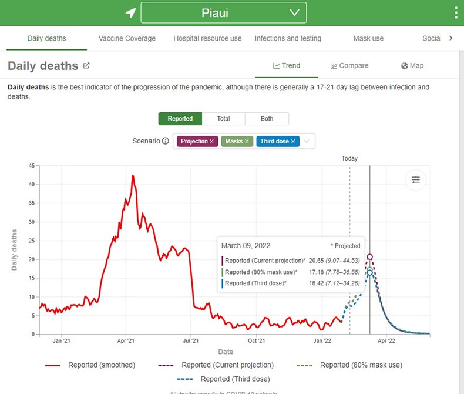Toggle Reported (smoothed) legend series
This screenshot has width=464, height=394.
point(90,365)
